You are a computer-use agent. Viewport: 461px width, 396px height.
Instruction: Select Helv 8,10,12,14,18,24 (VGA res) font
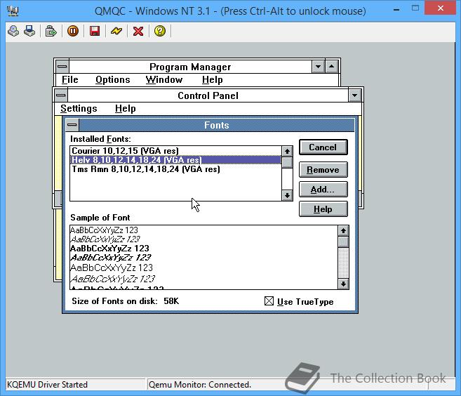point(176,160)
